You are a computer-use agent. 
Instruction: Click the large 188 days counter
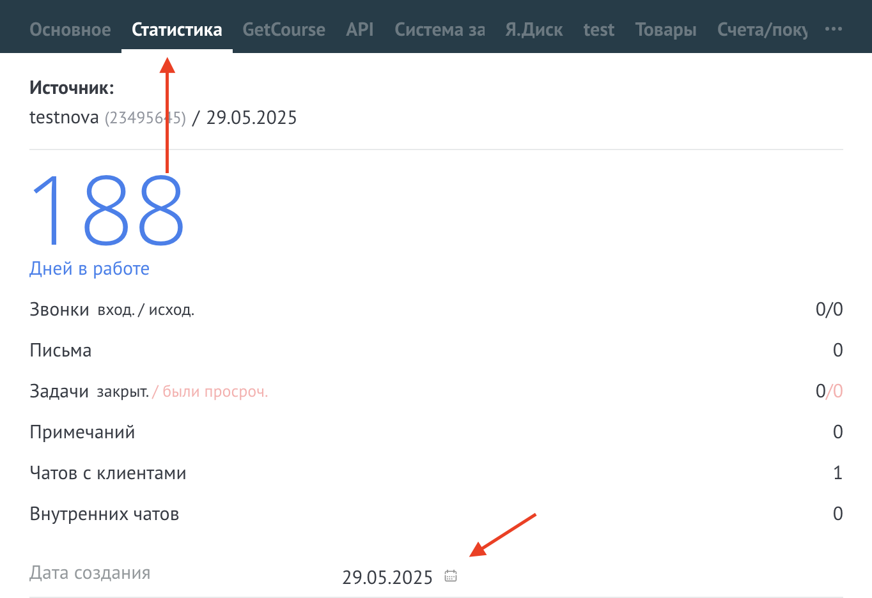(x=107, y=212)
